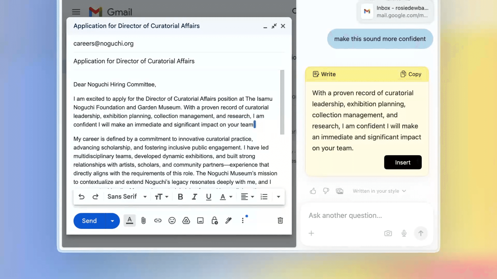497x279 pixels.
Task: Click the Insert button
Action: pos(403,162)
